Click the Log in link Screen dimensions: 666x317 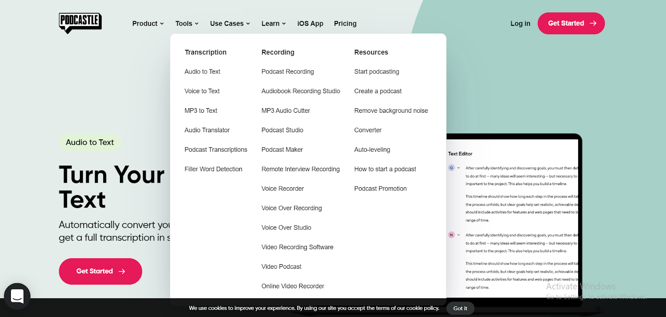pos(520,24)
